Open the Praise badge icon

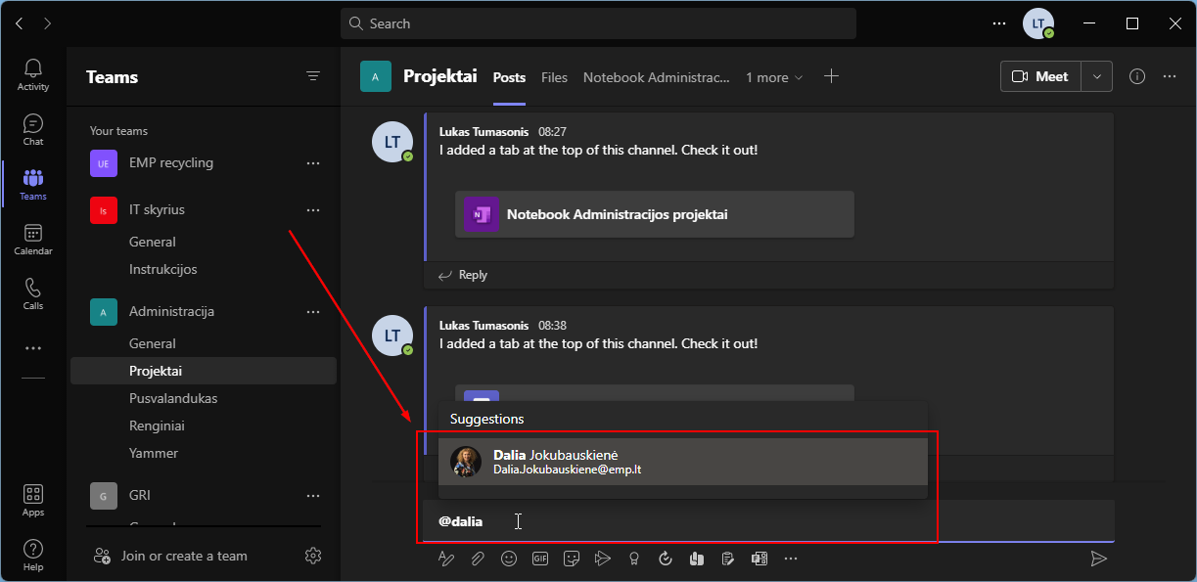(634, 559)
